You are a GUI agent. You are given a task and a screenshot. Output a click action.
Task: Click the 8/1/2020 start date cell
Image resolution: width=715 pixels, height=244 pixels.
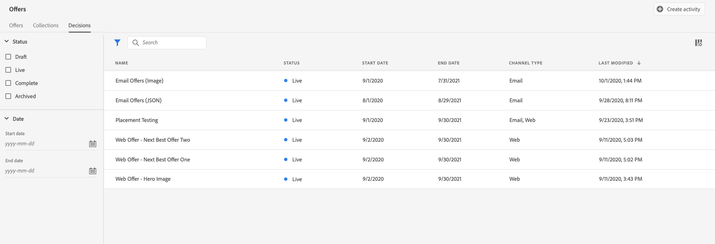pos(373,100)
